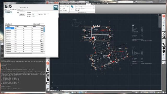Screen dimensions: 167x94
Task: Switch to the TabPage3 tab
Action: [x=20, y=10]
